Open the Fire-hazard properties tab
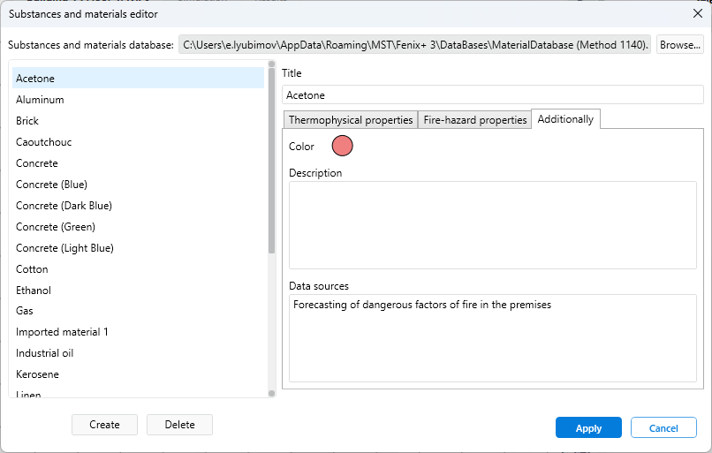The image size is (712, 453). [474, 120]
